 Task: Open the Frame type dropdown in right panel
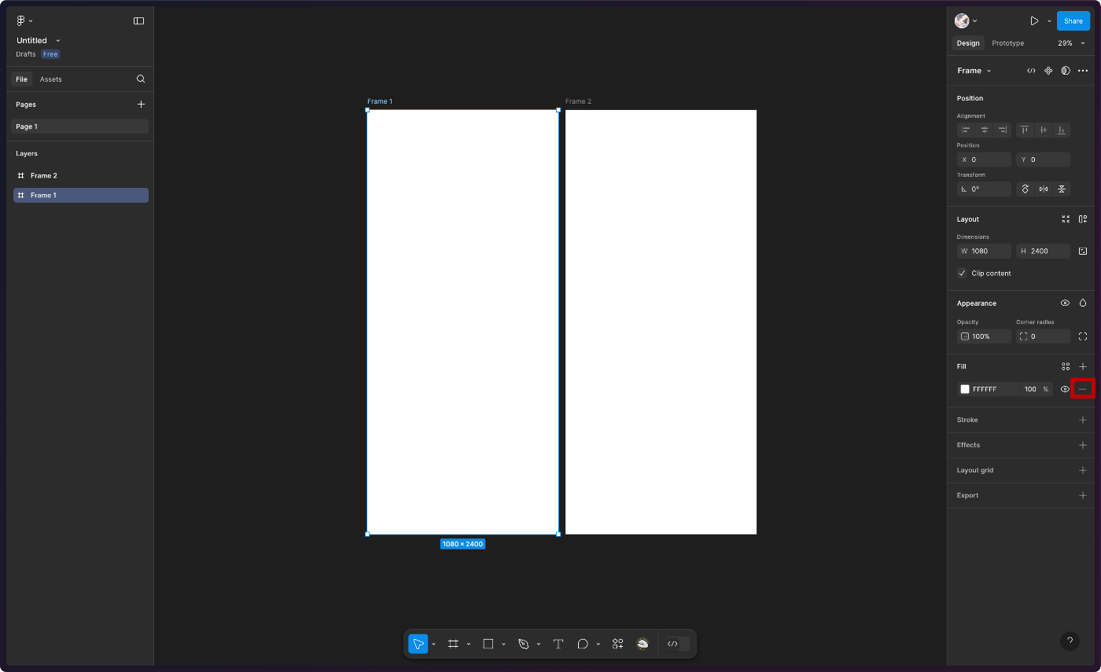[974, 71]
